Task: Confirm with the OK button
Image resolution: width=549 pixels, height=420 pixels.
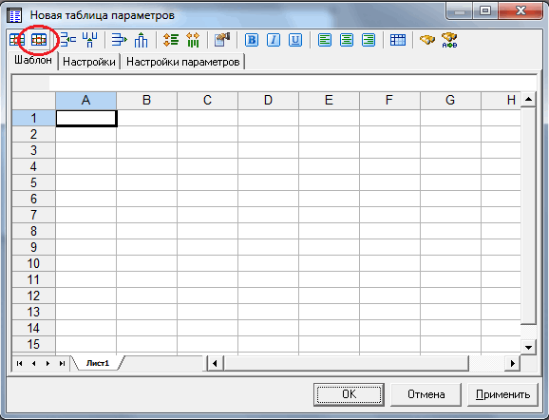Action: (x=350, y=394)
